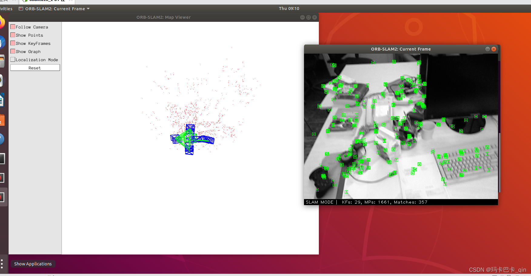Click the blue keyframe trajectory in Map Viewer
This screenshot has height=276, width=531.
tap(192, 139)
